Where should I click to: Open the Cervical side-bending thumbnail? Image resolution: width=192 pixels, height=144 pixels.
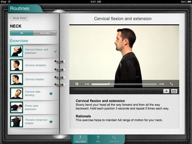point(16,93)
